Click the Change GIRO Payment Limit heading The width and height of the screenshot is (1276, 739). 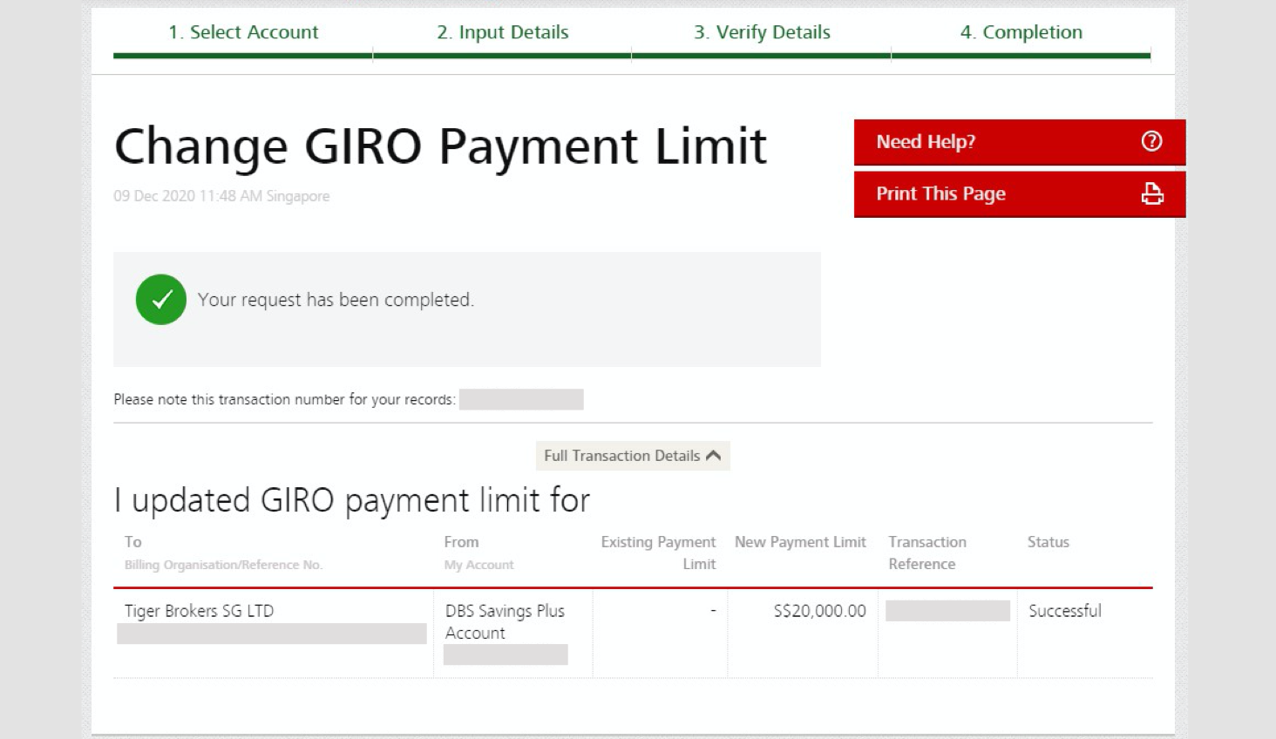pyautogui.click(x=440, y=146)
